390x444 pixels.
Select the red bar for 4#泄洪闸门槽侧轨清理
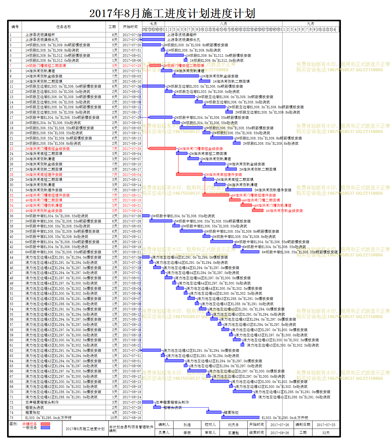pyautogui.click(x=246, y=205)
